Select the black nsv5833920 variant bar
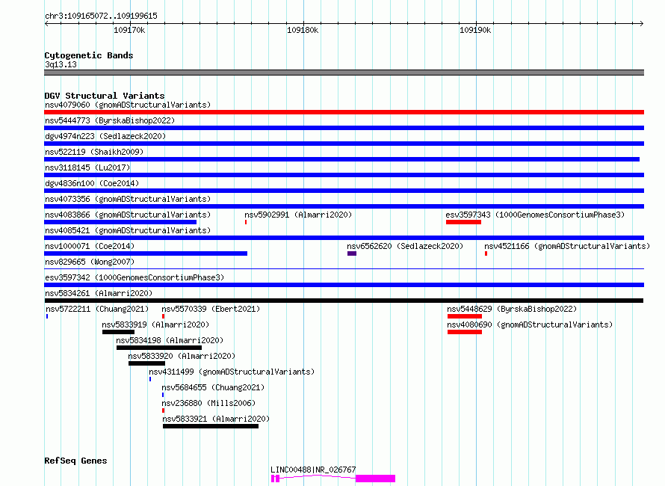The height and width of the screenshot is (486, 665). point(146,363)
